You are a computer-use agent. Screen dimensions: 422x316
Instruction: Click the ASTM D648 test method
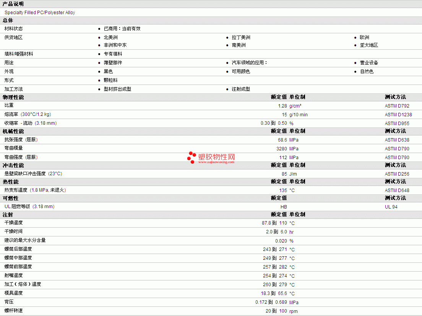[x=397, y=190]
